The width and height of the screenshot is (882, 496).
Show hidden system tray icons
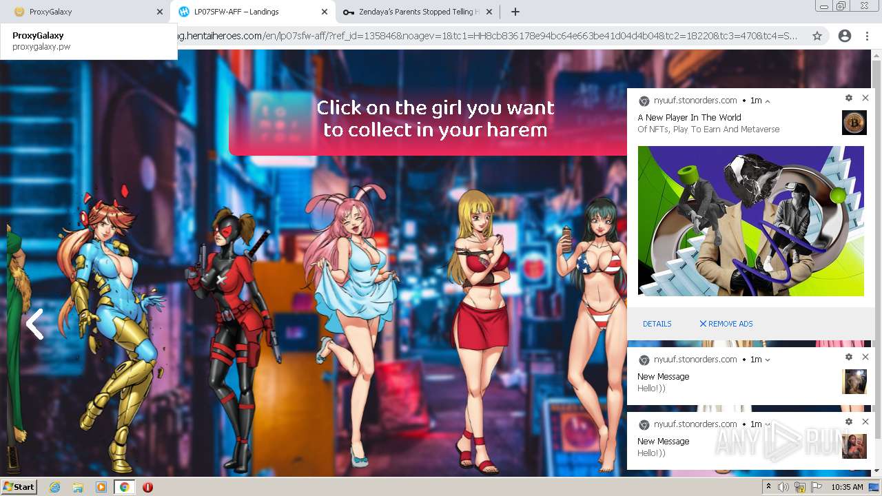[769, 487]
